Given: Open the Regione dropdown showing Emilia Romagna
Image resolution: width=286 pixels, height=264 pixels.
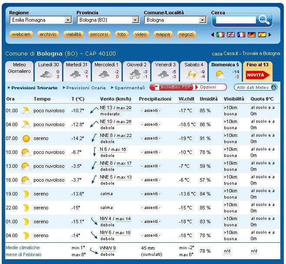Looking at the screenshot, I should (x=68, y=20).
